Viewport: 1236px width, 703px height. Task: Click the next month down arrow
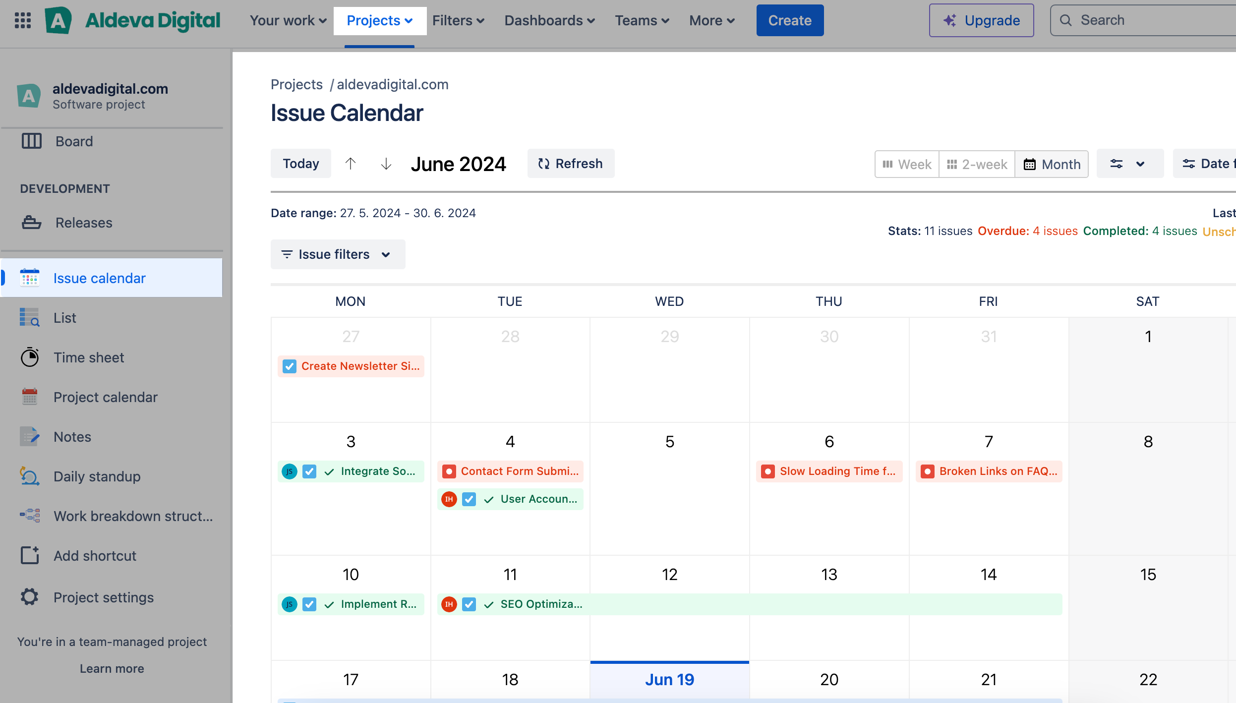click(386, 164)
